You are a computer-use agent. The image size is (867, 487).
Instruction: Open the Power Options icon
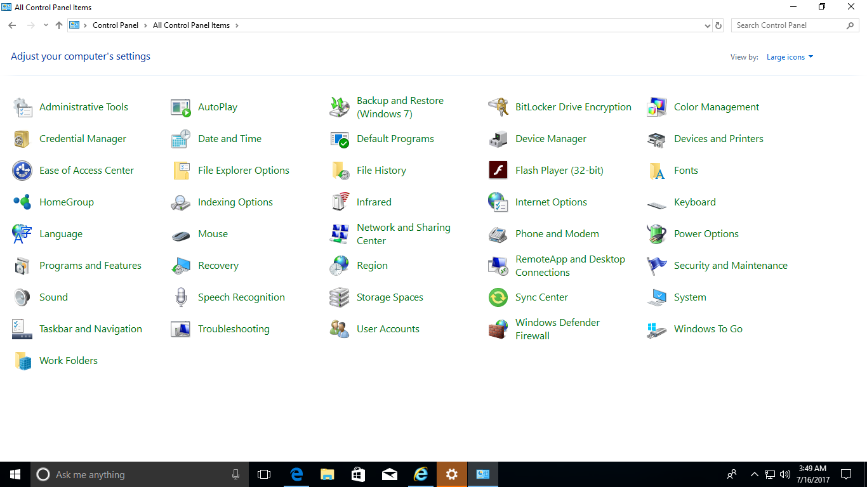click(657, 234)
